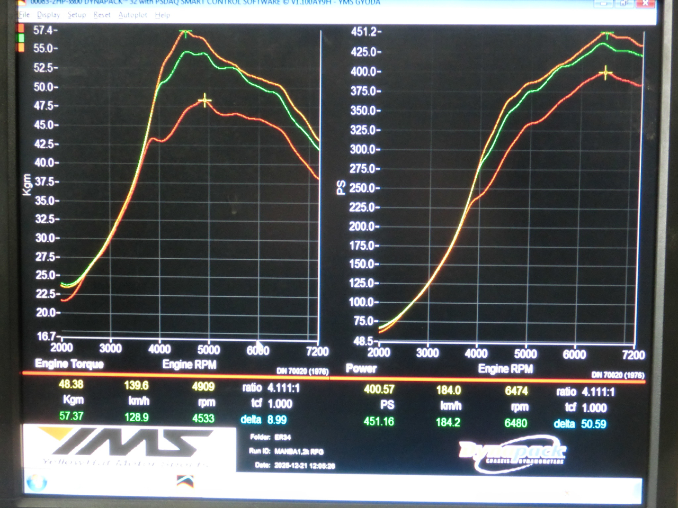
Task: Open the Help menu
Action: (x=162, y=15)
